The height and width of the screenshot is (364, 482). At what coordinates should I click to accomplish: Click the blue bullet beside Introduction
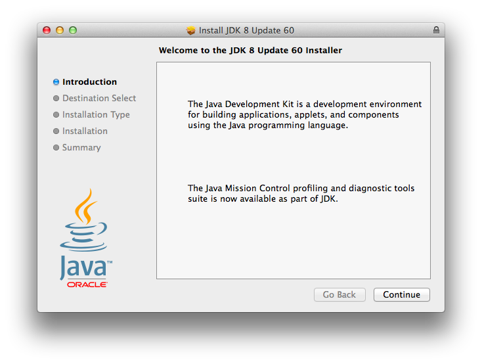pyautogui.click(x=56, y=82)
